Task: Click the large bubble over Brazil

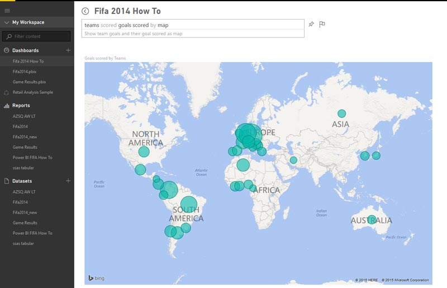Action: point(189,204)
